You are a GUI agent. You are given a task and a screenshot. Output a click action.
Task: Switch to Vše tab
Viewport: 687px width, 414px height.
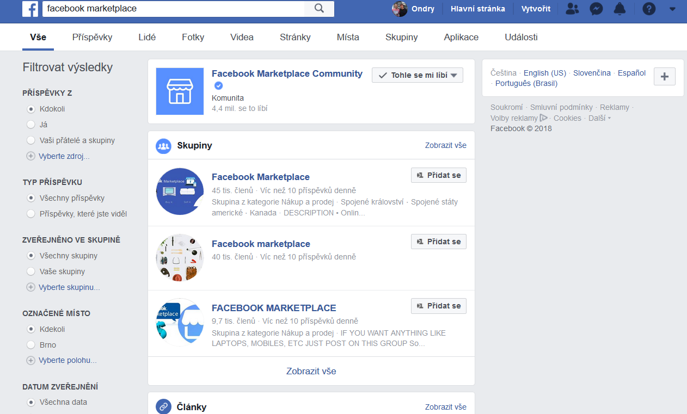coord(38,37)
